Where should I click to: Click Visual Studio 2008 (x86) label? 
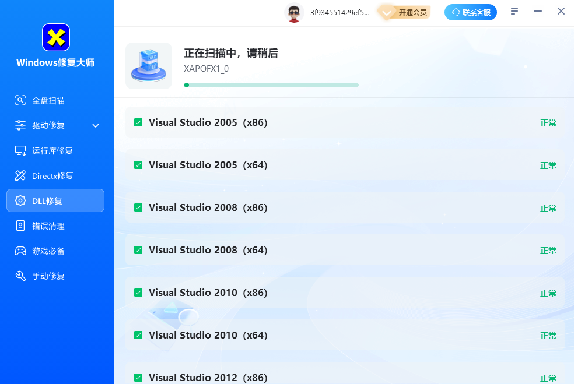(x=208, y=207)
